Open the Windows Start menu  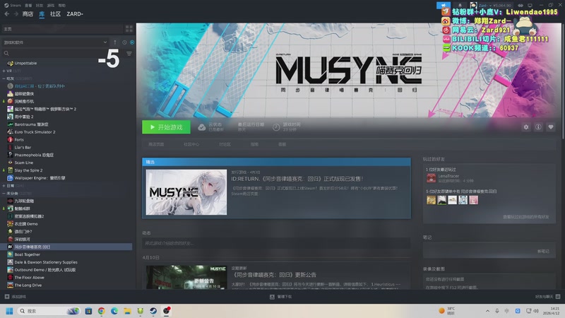pos(9,311)
